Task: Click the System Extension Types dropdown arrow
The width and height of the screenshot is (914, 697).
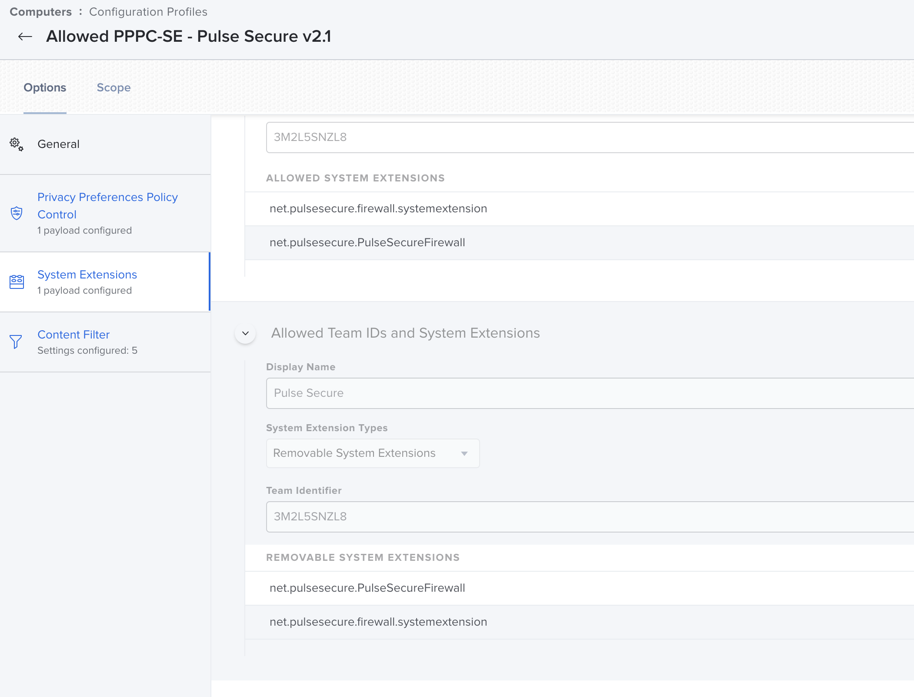Action: pos(464,453)
